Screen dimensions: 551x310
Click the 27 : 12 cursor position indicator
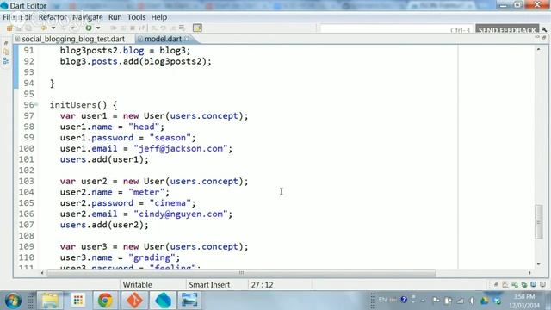(262, 285)
